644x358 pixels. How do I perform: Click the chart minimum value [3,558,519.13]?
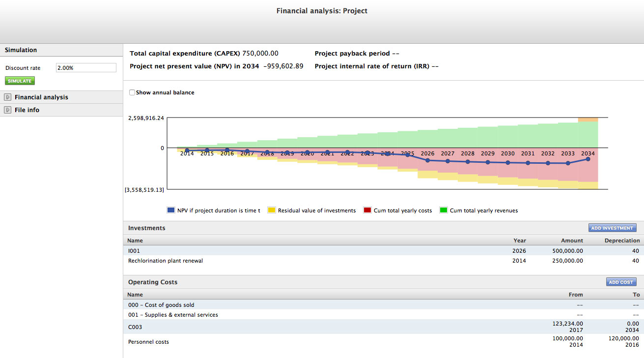144,189
